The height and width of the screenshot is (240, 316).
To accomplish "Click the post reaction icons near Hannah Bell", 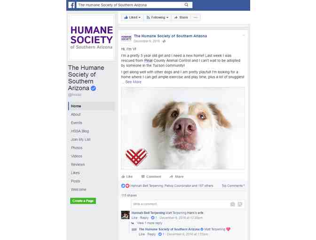I will pos(125,186).
